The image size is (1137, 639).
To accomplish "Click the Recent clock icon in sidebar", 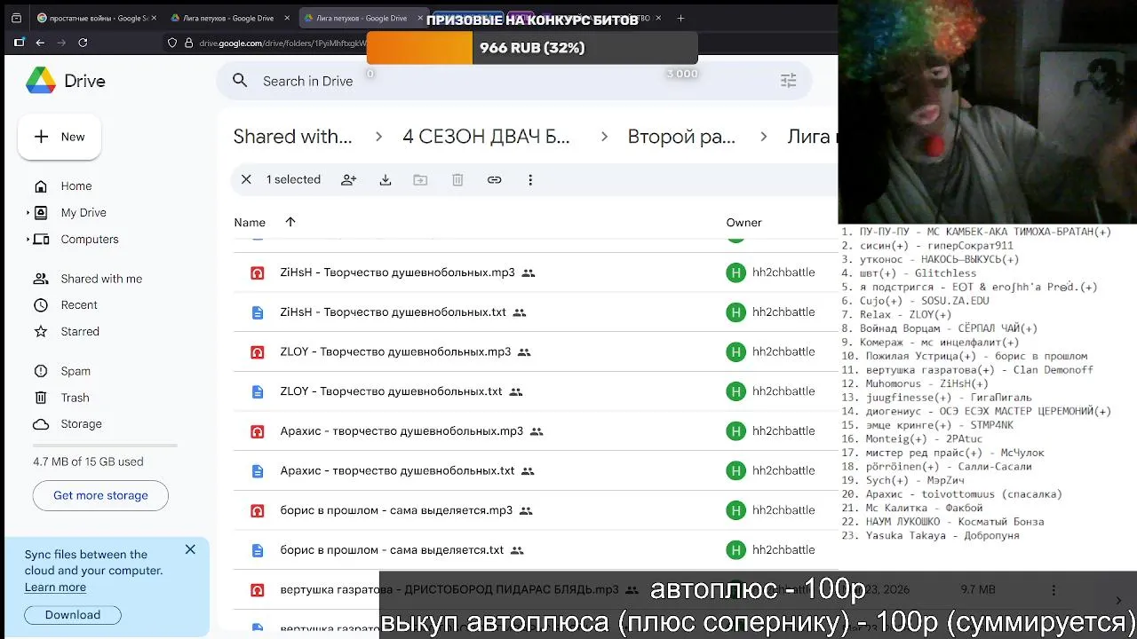I will click(40, 305).
